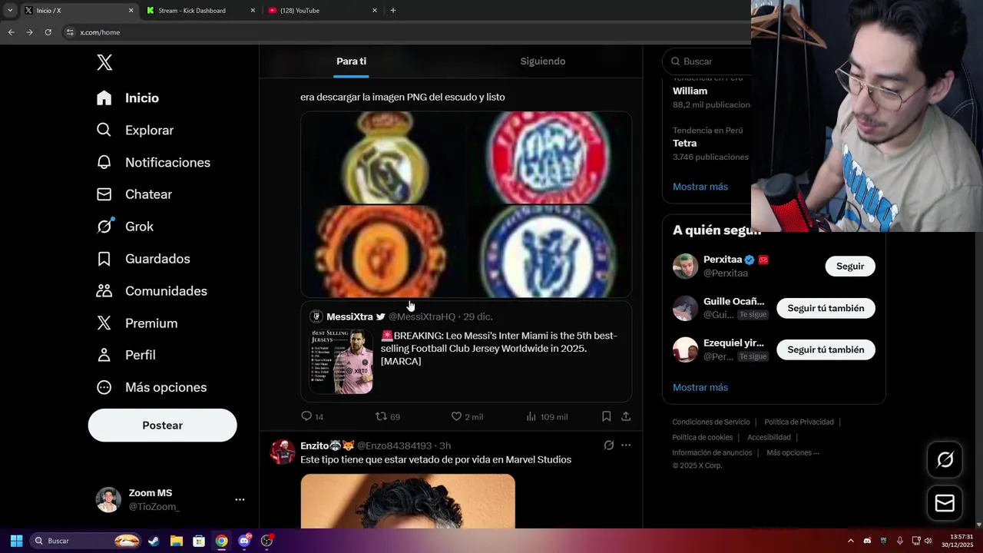Open the more menu on Enzito's post
983x553 pixels.
coord(626,445)
